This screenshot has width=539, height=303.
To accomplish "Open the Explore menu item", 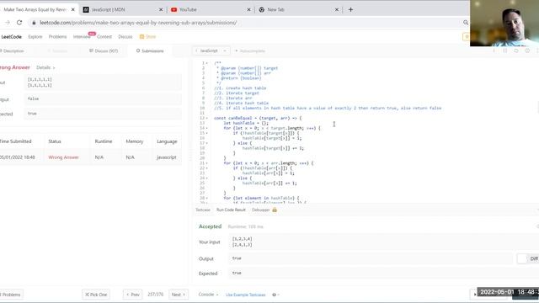I will pyautogui.click(x=35, y=37).
